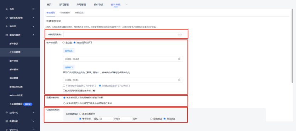Expand the 数据分析 sidebar menu chevron
The height and width of the screenshot is (131, 296).
[x=33, y=121]
